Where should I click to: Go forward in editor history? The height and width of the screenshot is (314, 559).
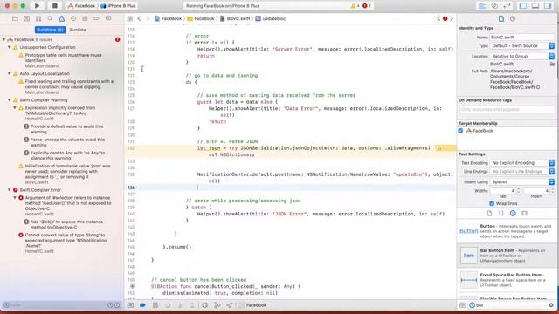coord(148,18)
